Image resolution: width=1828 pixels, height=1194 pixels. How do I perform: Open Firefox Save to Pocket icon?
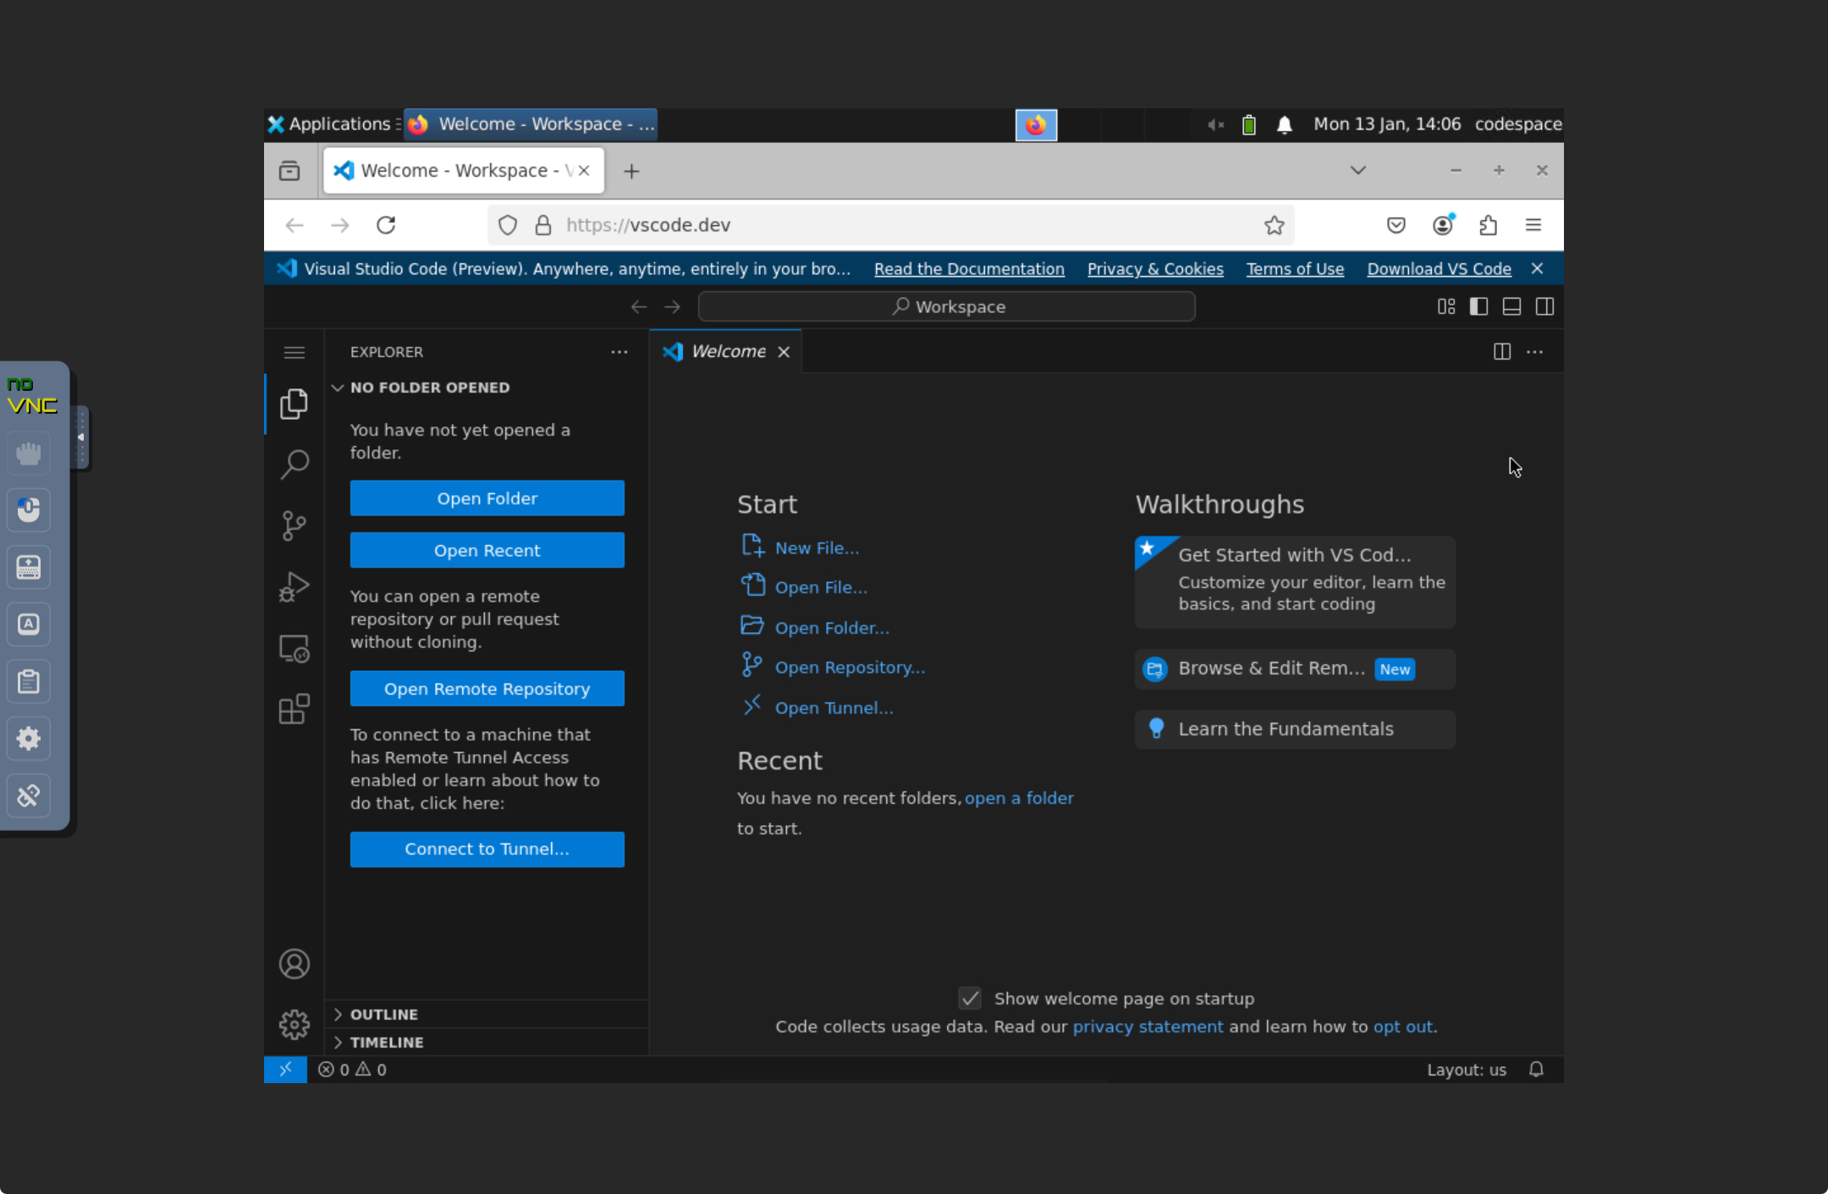click(x=1396, y=225)
